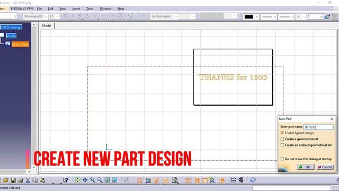The height and width of the screenshot is (191, 339).
Task: Click the Normal View icon beside Zoom Area
Action: [114, 180]
